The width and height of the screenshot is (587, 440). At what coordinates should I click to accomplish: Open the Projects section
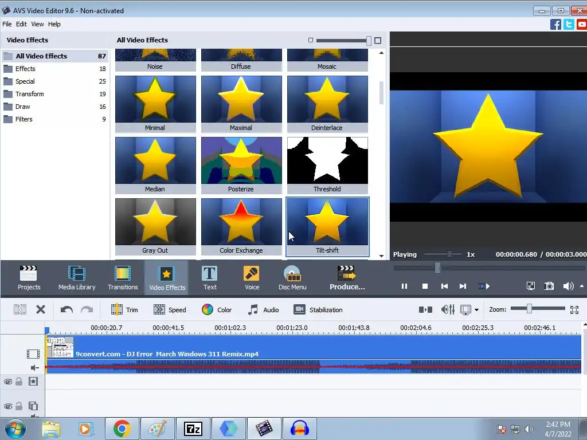(x=29, y=278)
